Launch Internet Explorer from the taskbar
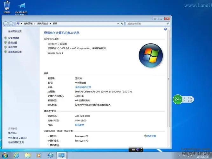The height and width of the screenshot is (159, 212). [16, 156]
